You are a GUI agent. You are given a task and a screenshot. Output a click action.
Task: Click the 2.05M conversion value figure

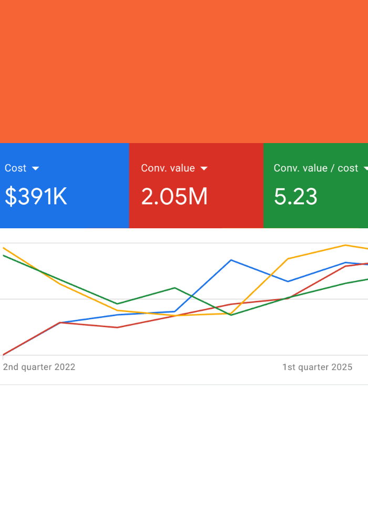pyautogui.click(x=174, y=197)
